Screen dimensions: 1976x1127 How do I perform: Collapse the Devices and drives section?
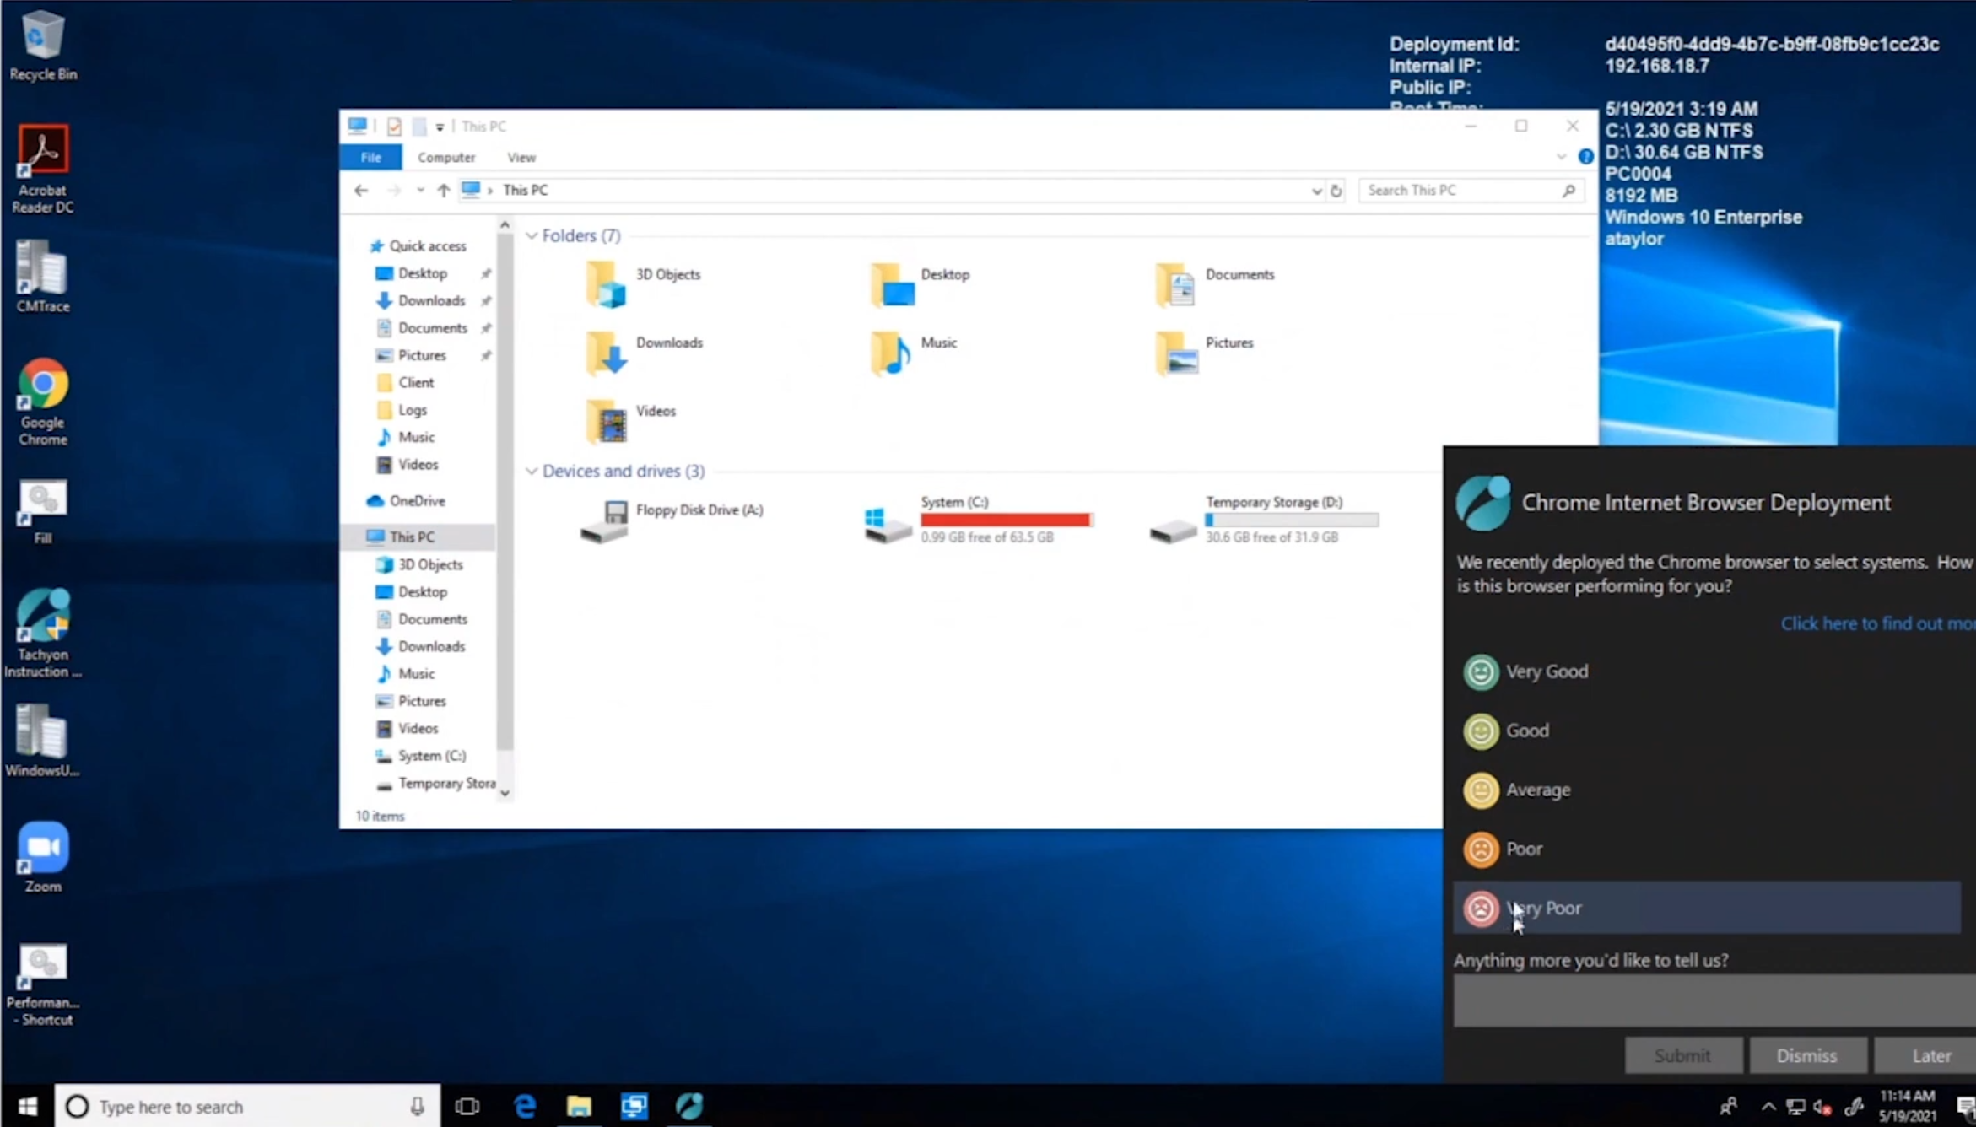532,471
